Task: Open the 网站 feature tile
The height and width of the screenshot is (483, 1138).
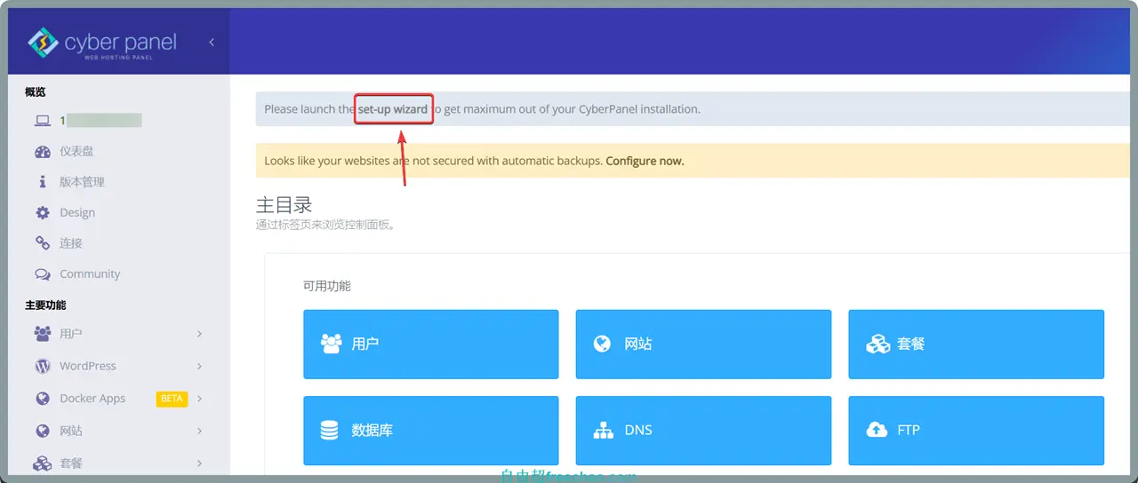Action: [x=703, y=344]
